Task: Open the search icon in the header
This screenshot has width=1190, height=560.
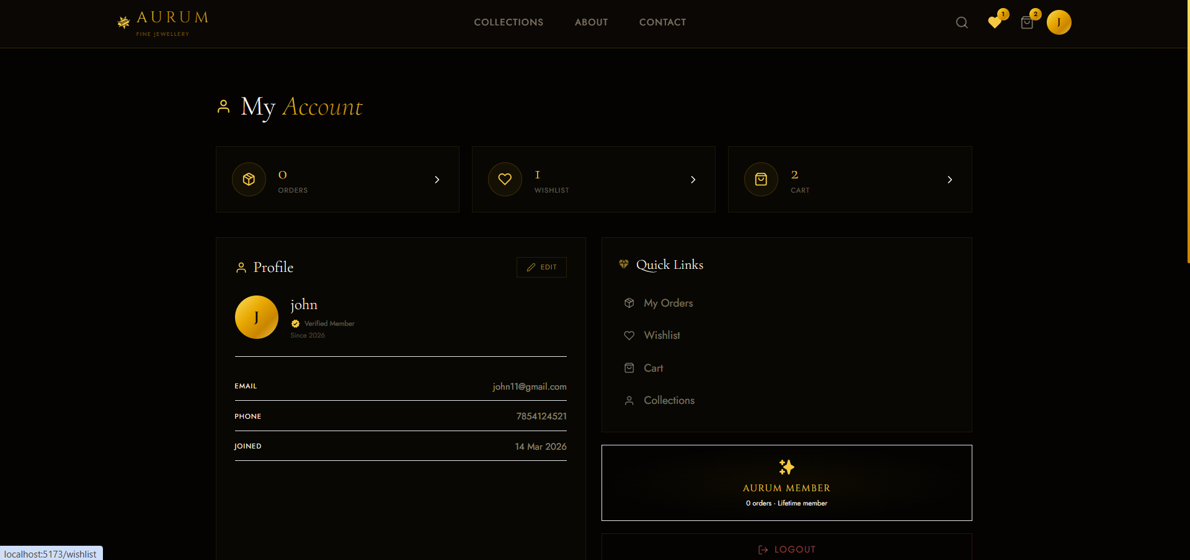Action: coord(961,22)
